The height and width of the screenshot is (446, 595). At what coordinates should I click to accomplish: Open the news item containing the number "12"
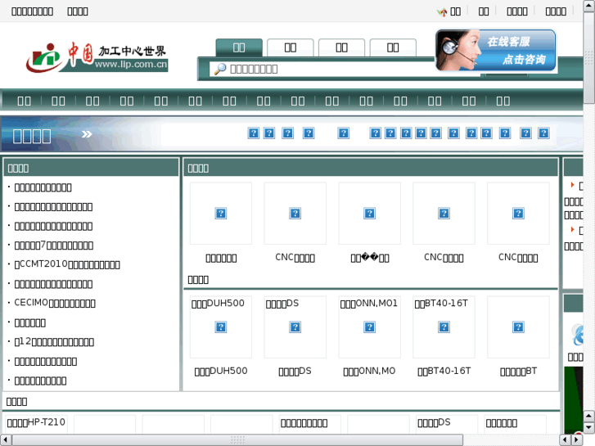(x=54, y=341)
